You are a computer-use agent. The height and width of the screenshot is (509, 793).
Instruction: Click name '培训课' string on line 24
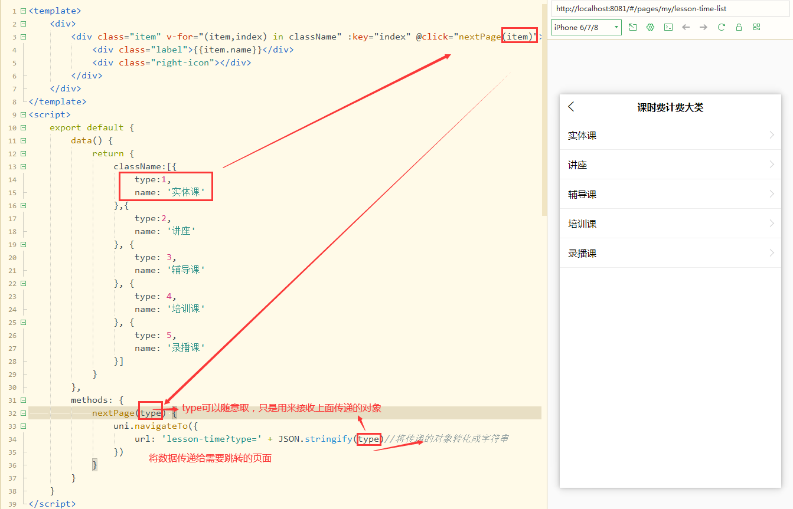click(x=186, y=309)
